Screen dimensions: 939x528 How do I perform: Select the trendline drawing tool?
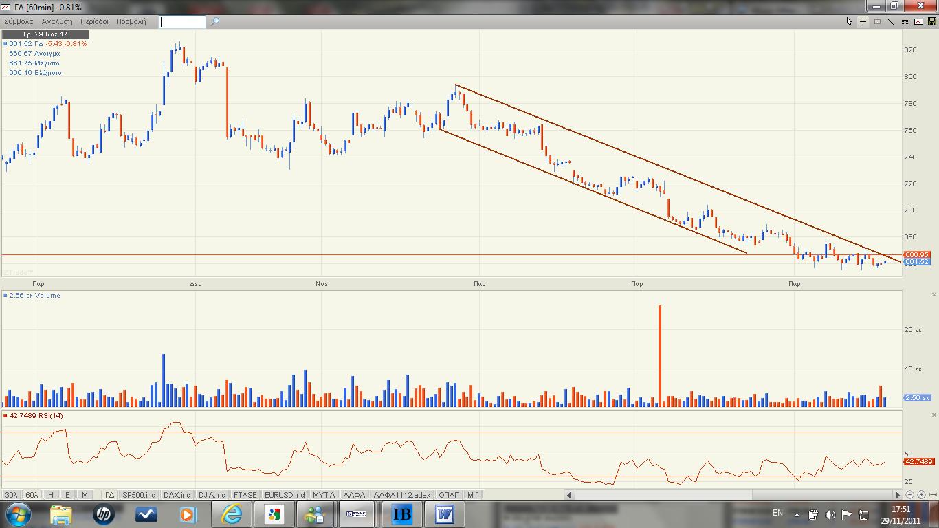[890, 21]
